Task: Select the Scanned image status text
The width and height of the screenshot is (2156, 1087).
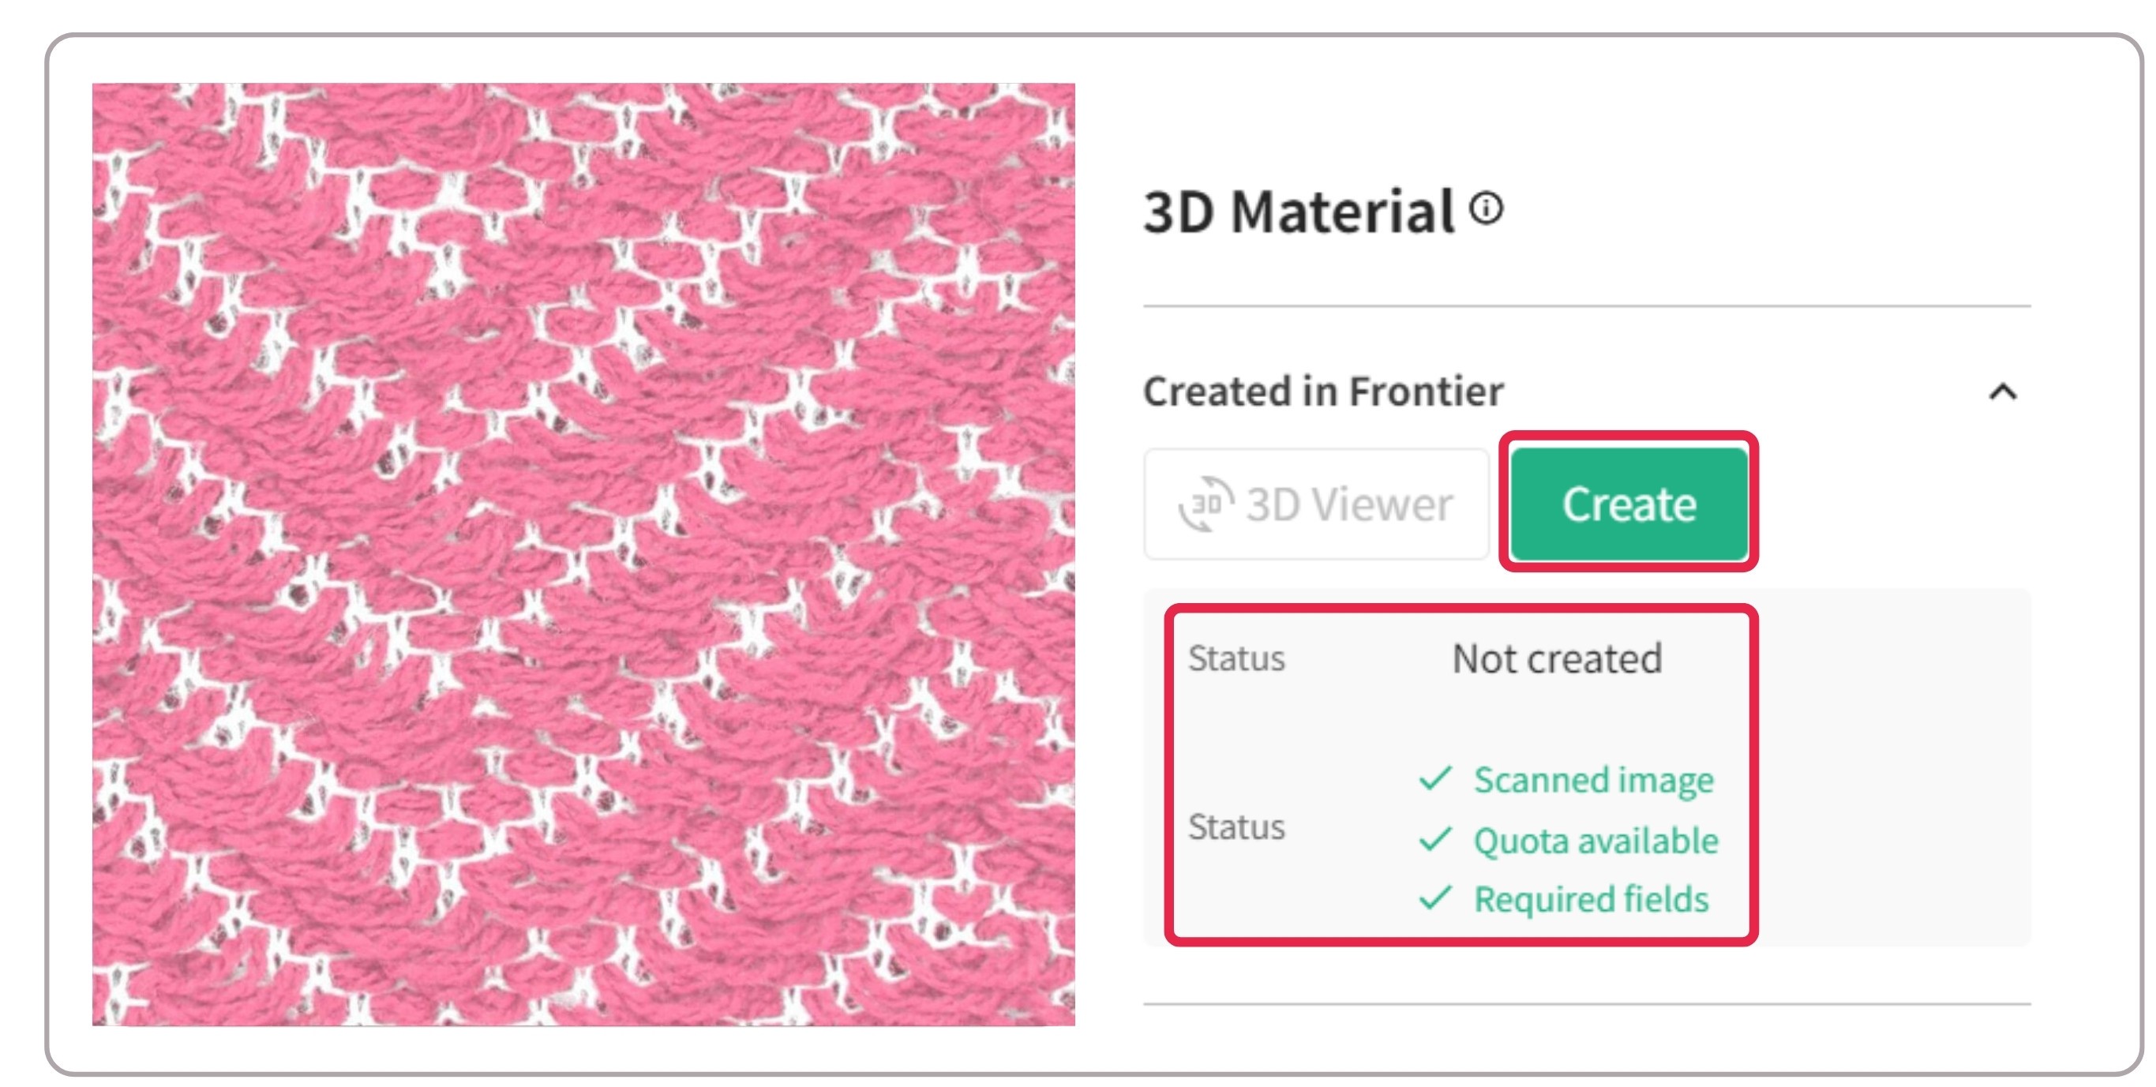Action: (1594, 780)
